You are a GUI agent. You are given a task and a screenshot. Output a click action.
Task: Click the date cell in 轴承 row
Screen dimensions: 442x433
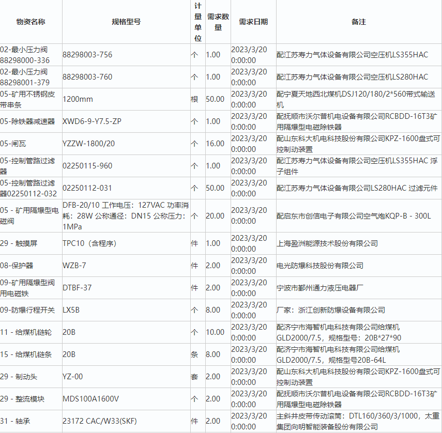(x=253, y=422)
